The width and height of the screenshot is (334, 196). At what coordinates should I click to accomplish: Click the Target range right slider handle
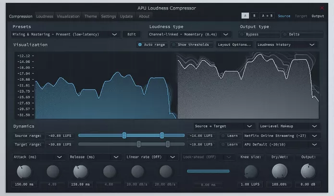coord(168,144)
